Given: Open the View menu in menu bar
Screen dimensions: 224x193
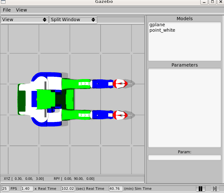Looking at the screenshot, I should click(21, 10).
